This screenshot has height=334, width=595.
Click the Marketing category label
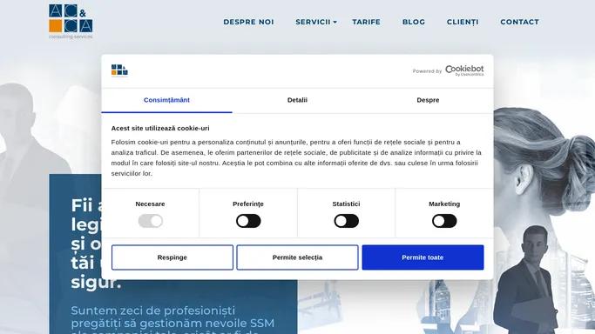(x=444, y=204)
